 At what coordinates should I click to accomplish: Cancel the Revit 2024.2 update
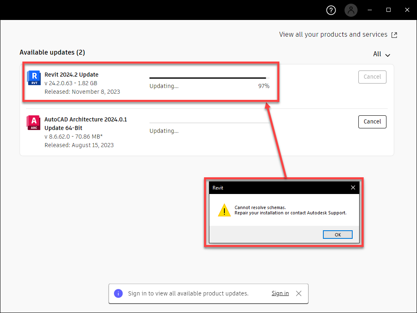click(x=372, y=77)
